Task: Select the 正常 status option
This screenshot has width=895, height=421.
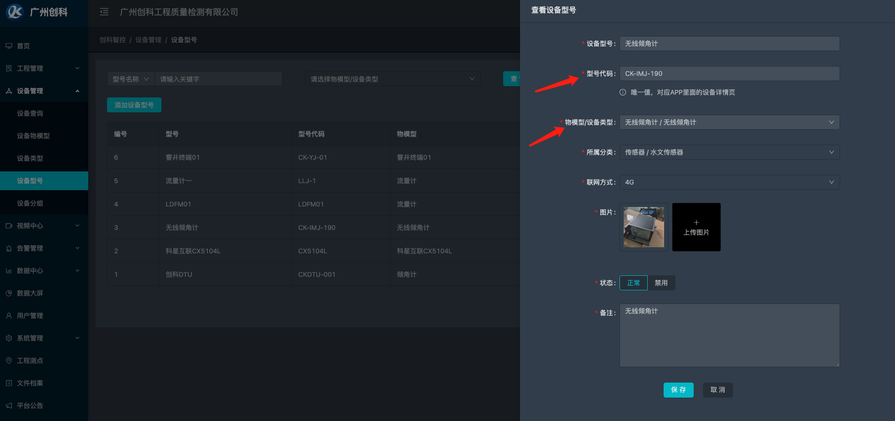Action: (x=633, y=283)
